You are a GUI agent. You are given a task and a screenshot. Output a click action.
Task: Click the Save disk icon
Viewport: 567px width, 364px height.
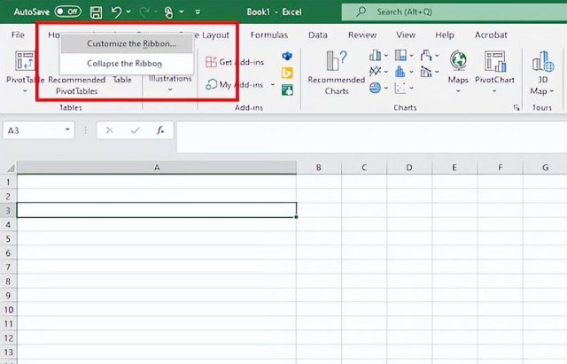[96, 12]
